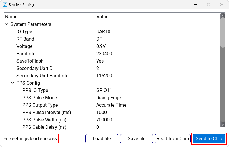Click the PPS Pulse Mode Rising Edge value
This screenshot has width=229, height=147.
[x=108, y=98]
